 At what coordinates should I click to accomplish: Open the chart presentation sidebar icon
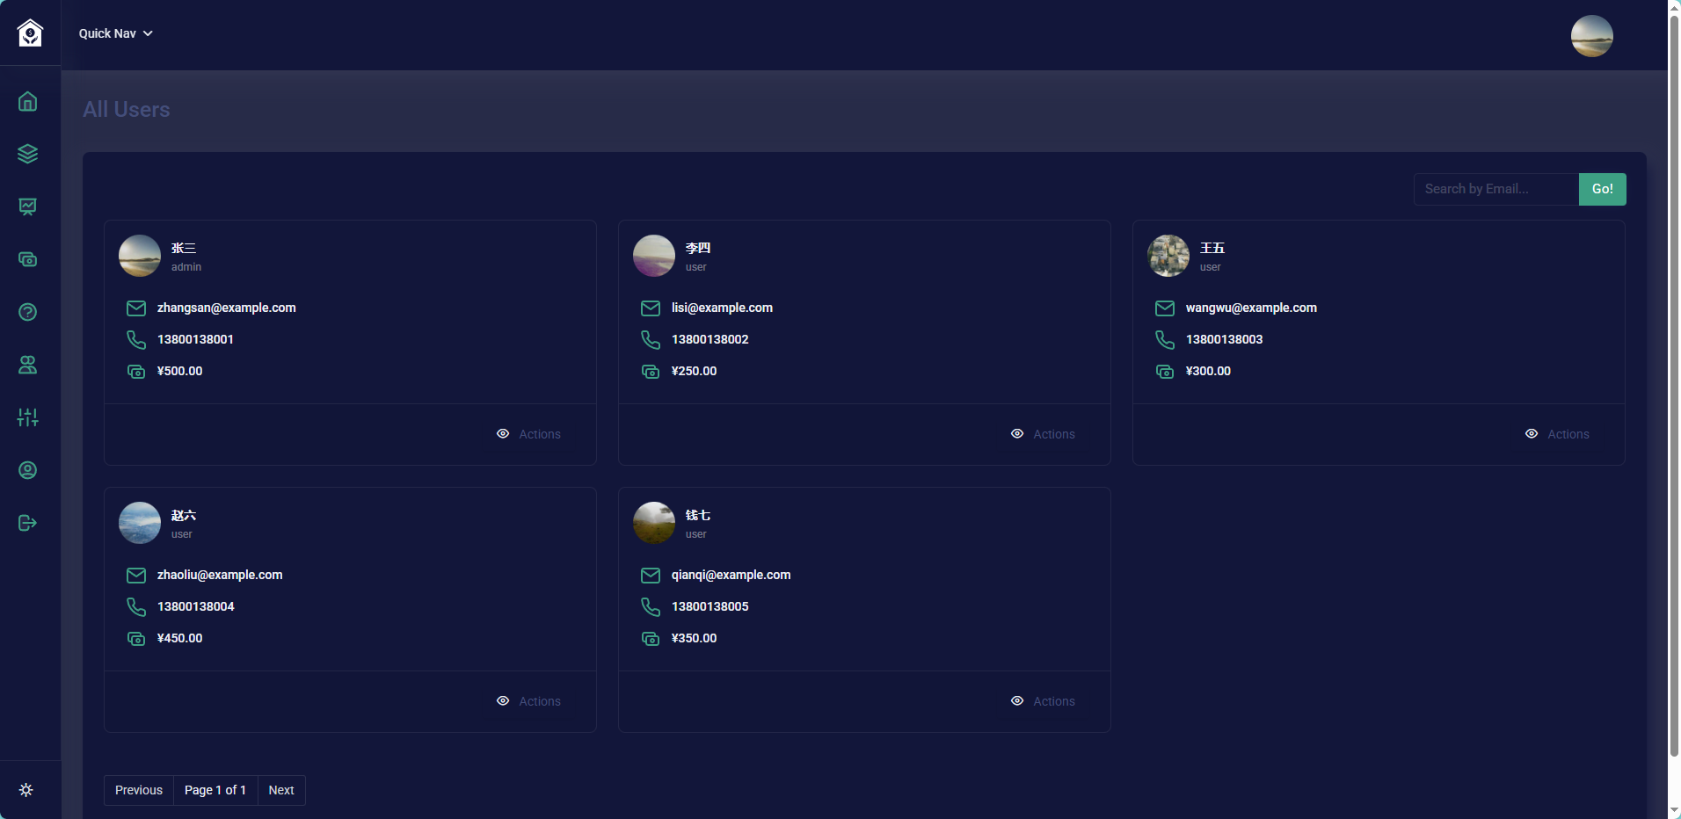click(x=28, y=207)
